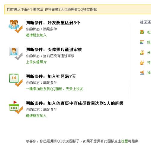Click 这里 link to hide icon
151x148 pixels.
tap(124, 141)
